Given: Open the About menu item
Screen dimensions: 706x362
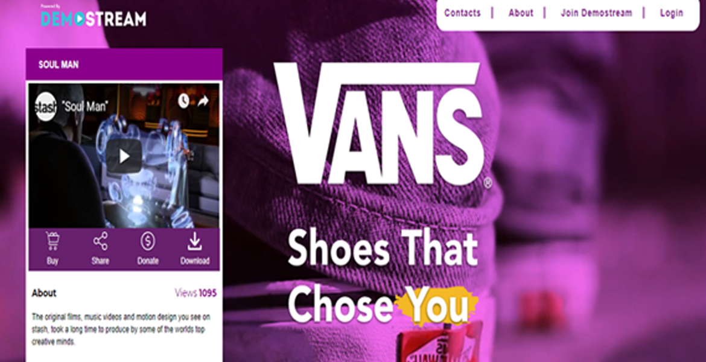Looking at the screenshot, I should coord(521,13).
